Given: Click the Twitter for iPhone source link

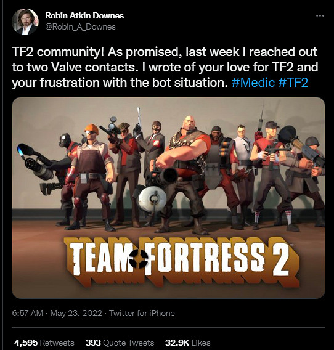Looking at the screenshot, I should pos(142,313).
